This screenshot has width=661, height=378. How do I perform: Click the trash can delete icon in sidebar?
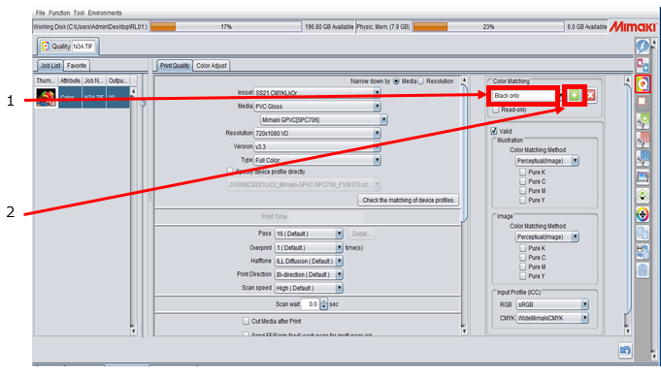pos(643,269)
